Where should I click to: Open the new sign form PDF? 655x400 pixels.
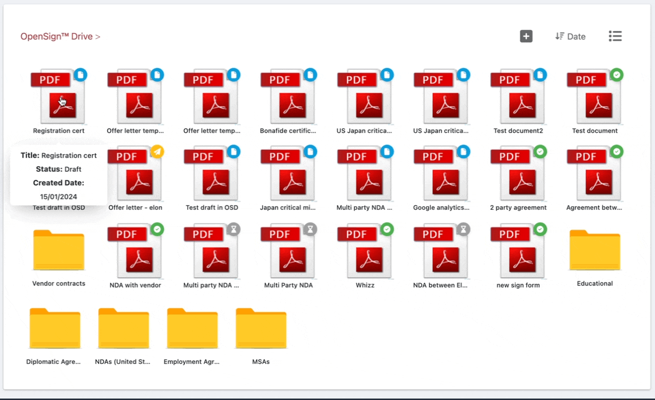tap(518, 251)
